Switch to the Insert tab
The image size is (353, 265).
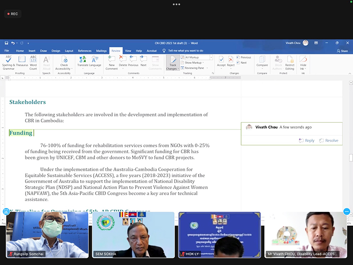[x=32, y=51]
